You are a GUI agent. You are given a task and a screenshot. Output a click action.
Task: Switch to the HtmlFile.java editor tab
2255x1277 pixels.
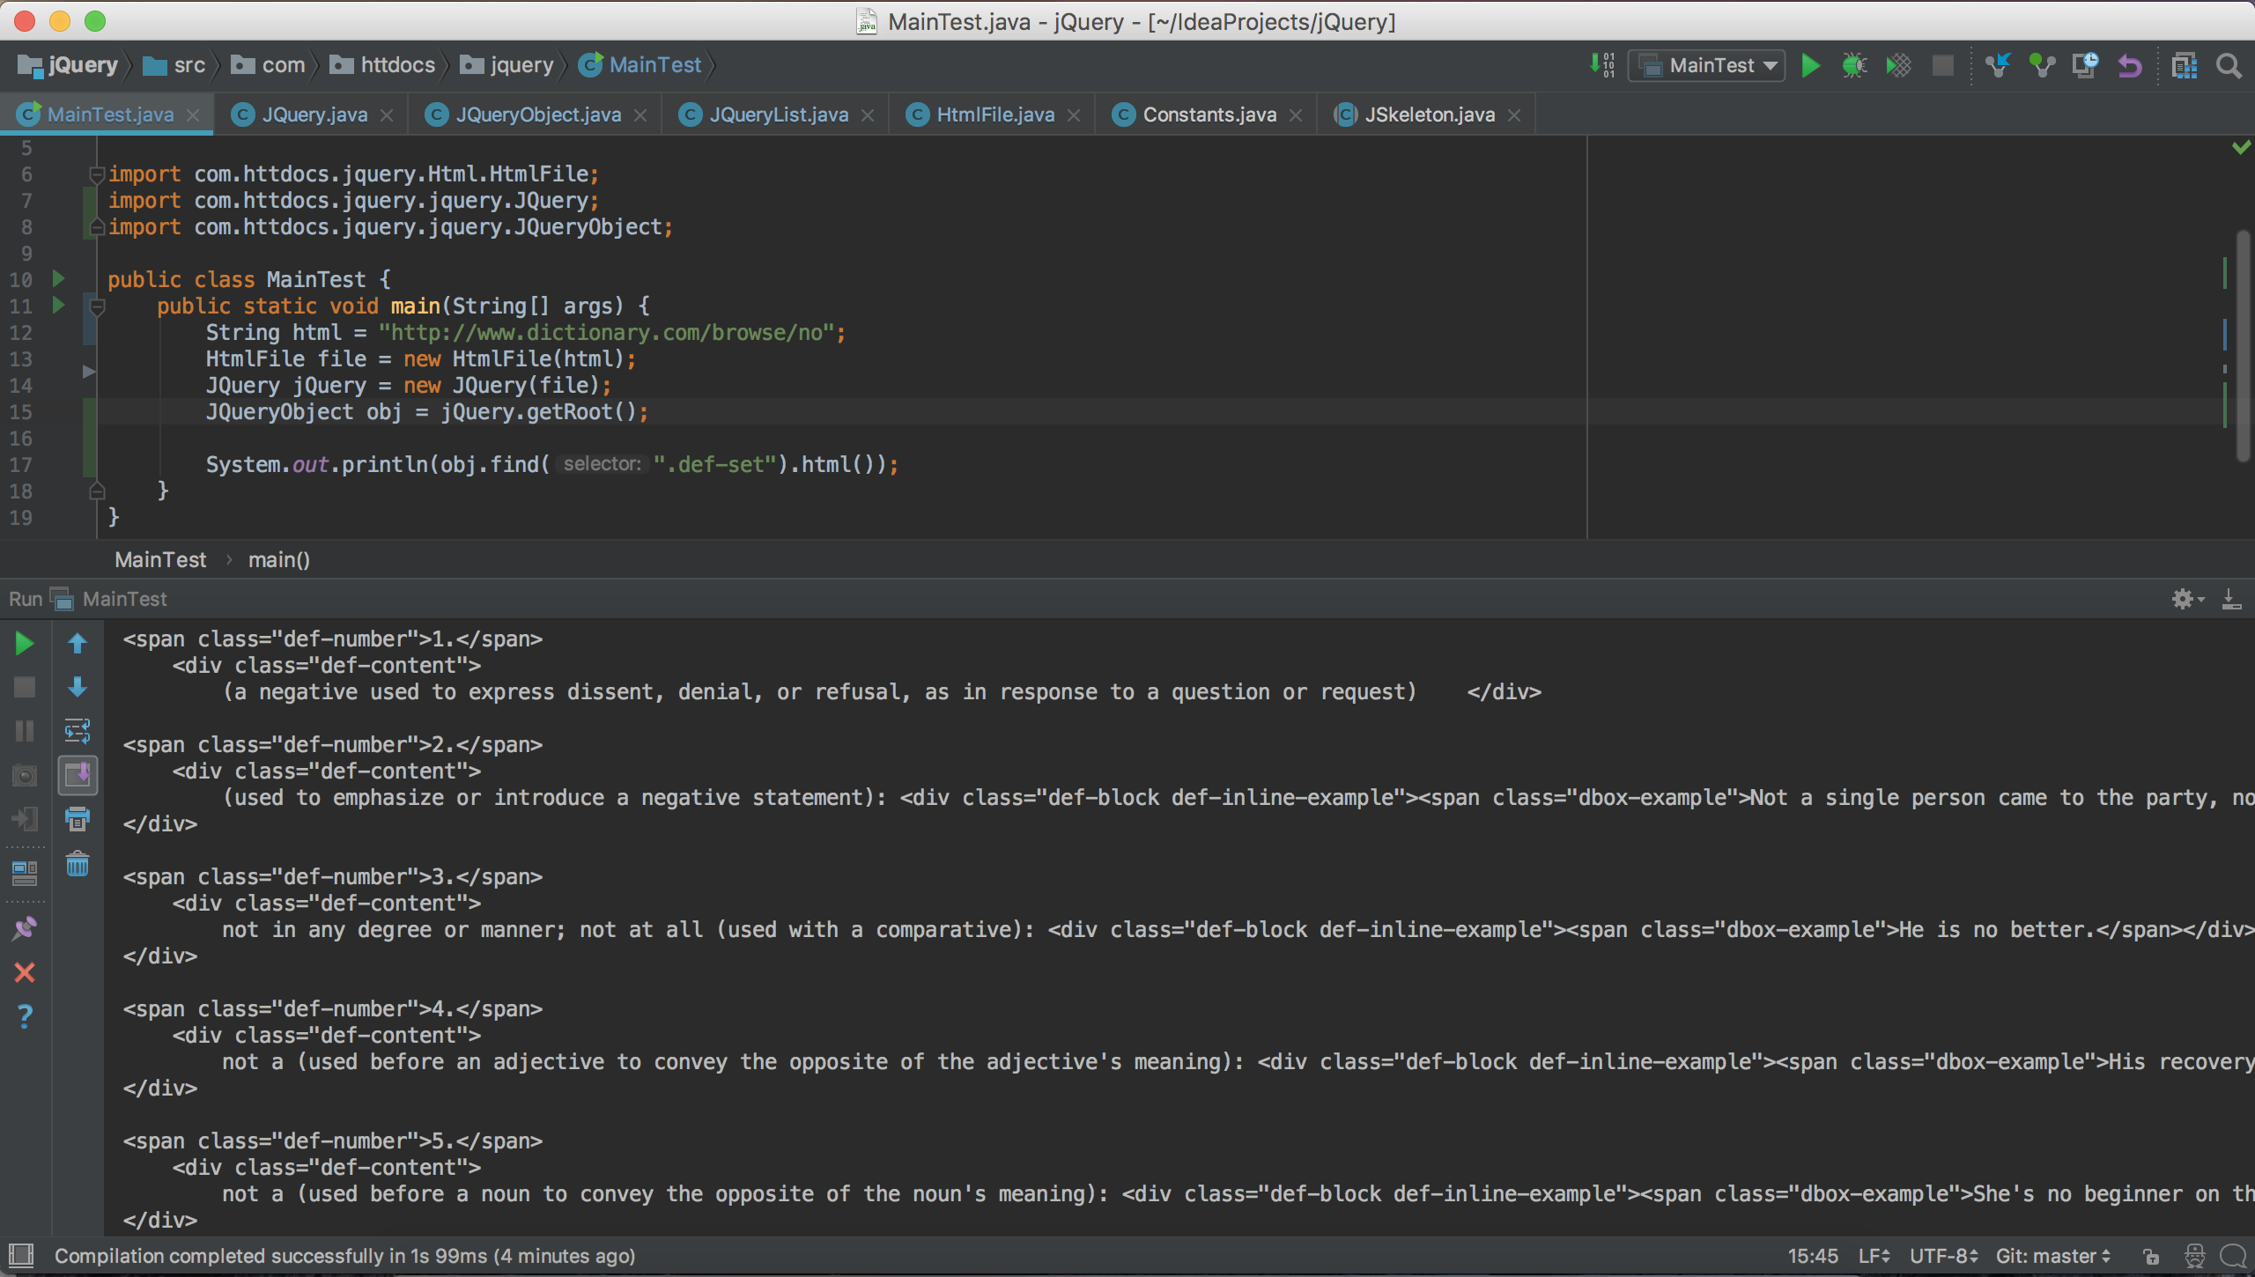pos(994,114)
